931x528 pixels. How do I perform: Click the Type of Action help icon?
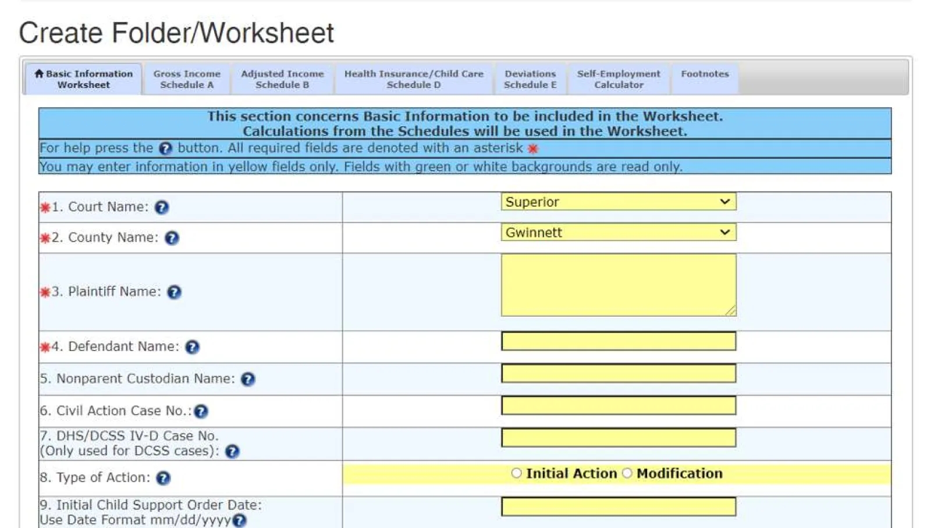[164, 478]
